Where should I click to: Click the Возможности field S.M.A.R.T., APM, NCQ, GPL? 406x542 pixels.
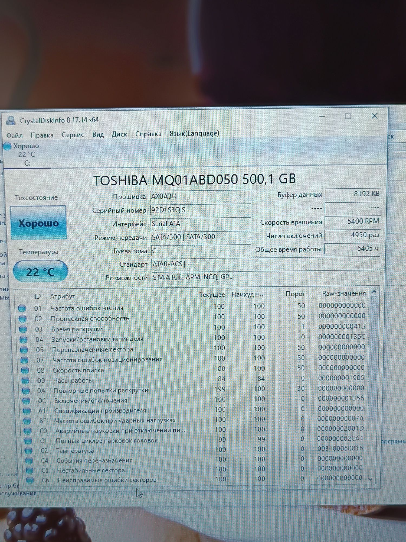266,277
